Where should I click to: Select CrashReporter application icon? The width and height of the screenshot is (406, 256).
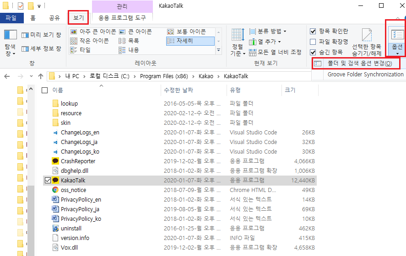tap(55, 161)
